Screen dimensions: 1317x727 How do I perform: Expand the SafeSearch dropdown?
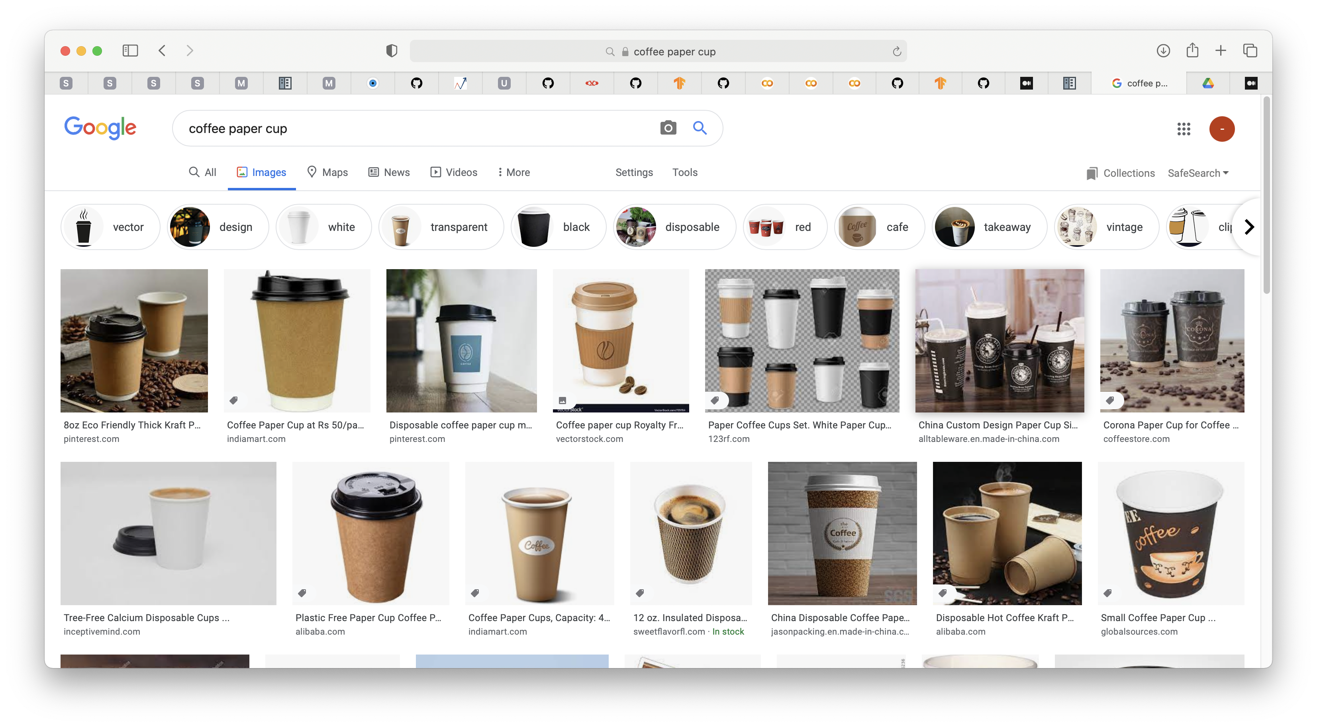click(1198, 173)
